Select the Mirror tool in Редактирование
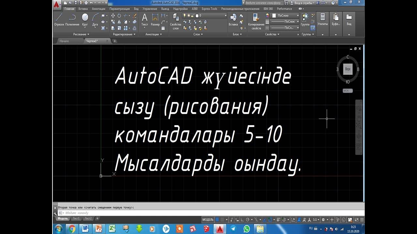417x234 pixels. tap(119, 22)
